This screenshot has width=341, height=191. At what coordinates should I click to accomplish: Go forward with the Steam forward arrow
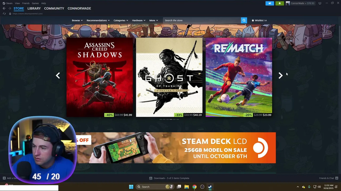(10, 8)
